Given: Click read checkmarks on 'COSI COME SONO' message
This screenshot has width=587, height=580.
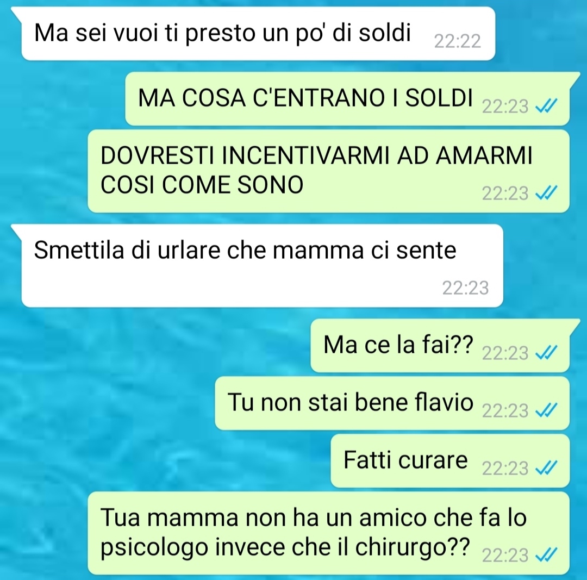Looking at the screenshot, I should click(546, 193).
